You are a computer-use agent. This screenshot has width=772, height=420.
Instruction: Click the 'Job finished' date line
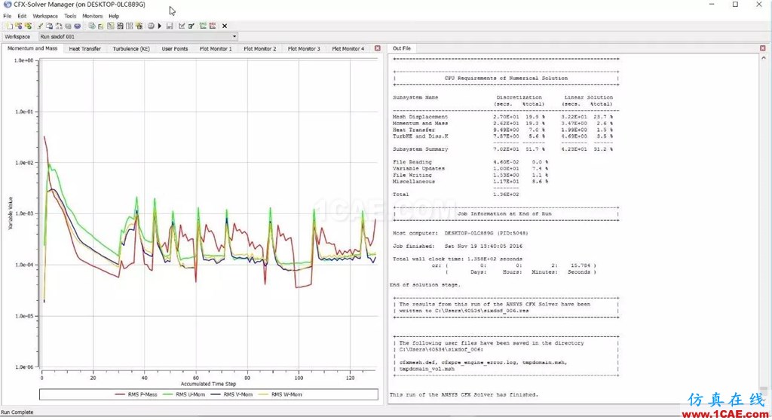458,246
